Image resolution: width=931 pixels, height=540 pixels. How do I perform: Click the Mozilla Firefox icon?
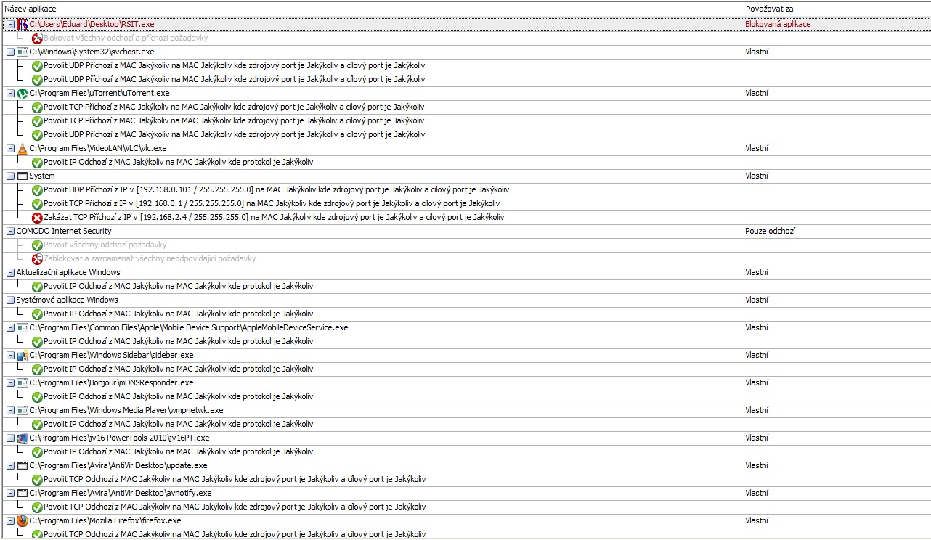tap(23, 520)
